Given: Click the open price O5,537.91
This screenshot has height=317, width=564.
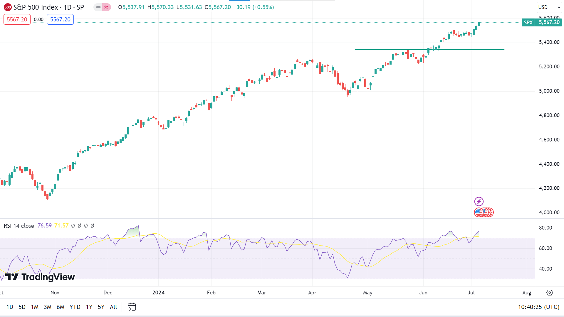Looking at the screenshot, I should coord(131,7).
